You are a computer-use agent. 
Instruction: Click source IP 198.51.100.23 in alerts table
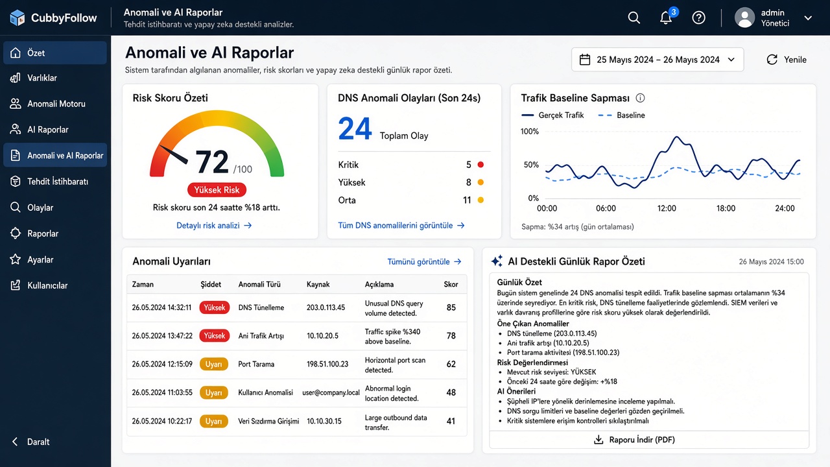coord(327,364)
